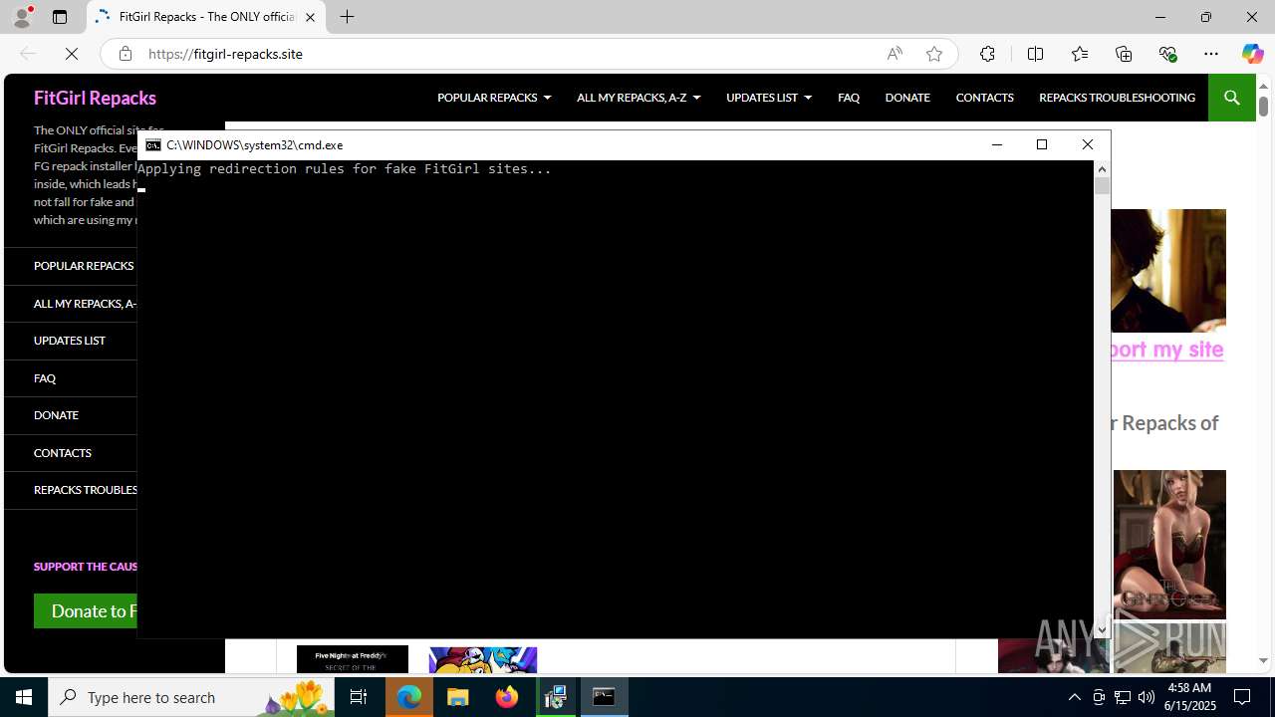Toggle split screen view
Image resolution: width=1275 pixels, height=717 pixels.
click(1035, 54)
